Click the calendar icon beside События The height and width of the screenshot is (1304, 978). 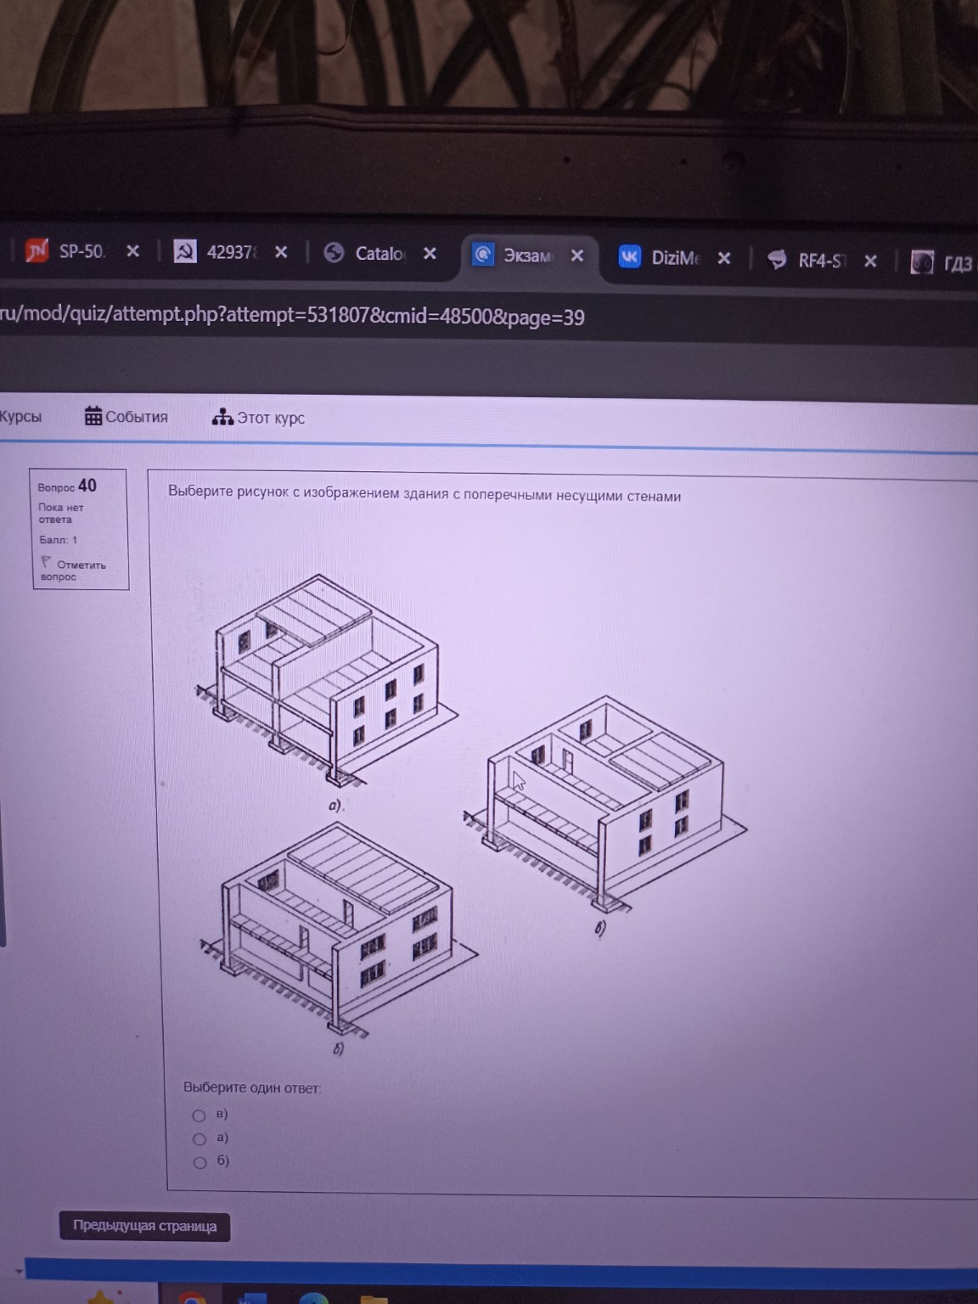(x=93, y=416)
